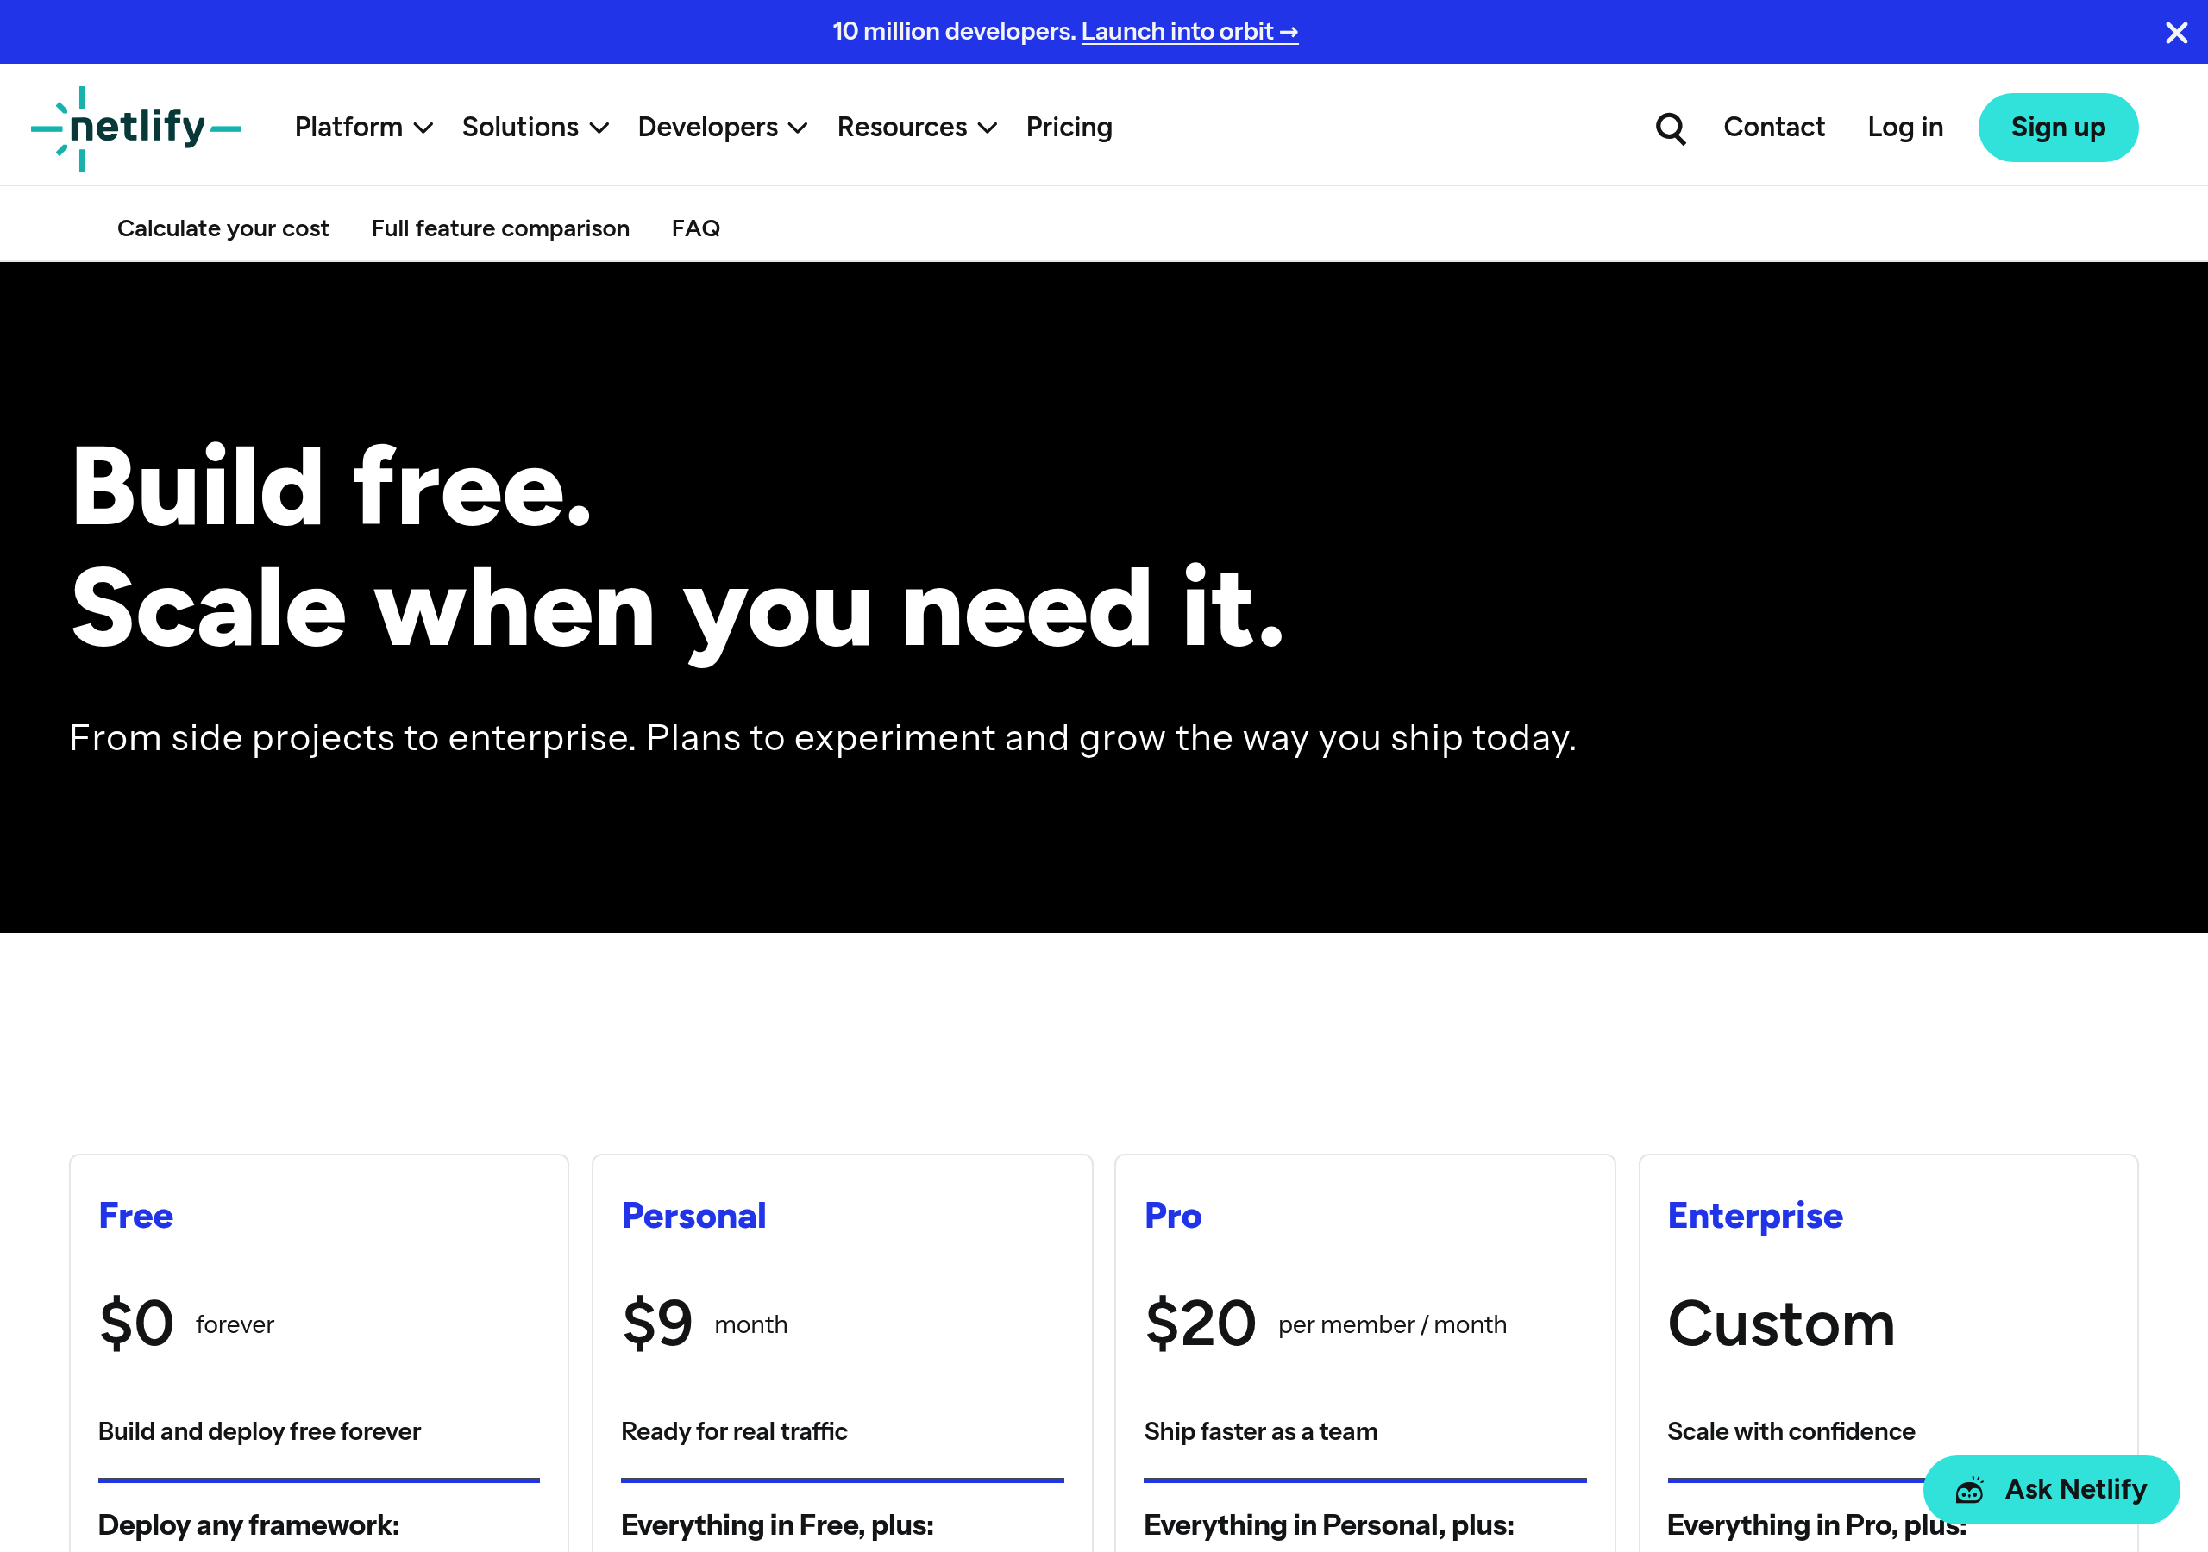Dismiss the announcement banner

pyautogui.click(x=2175, y=32)
